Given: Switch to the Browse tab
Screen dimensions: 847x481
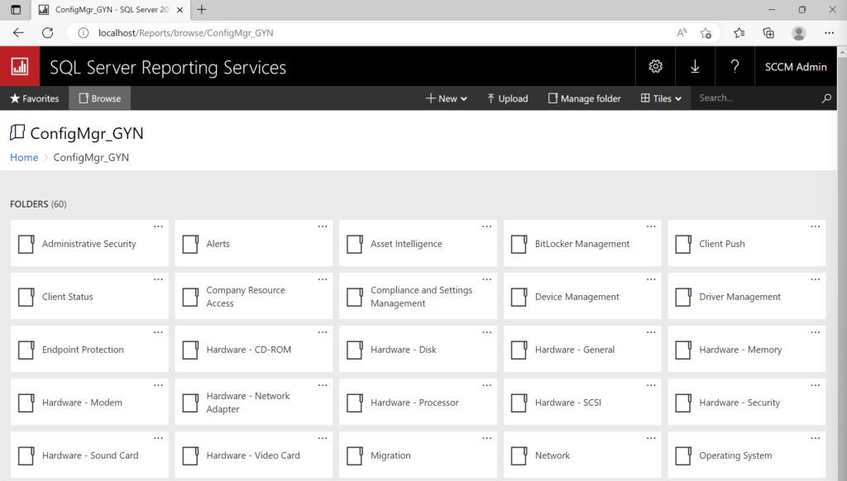Looking at the screenshot, I should [100, 98].
